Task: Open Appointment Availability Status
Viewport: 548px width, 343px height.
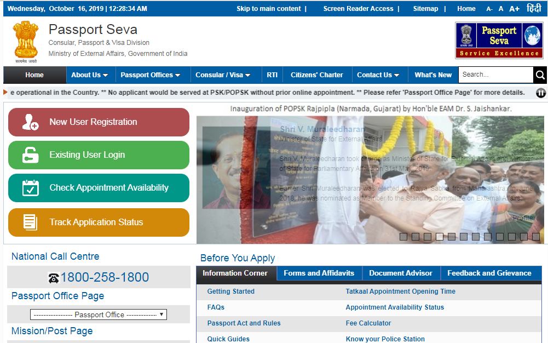Action: click(x=395, y=307)
